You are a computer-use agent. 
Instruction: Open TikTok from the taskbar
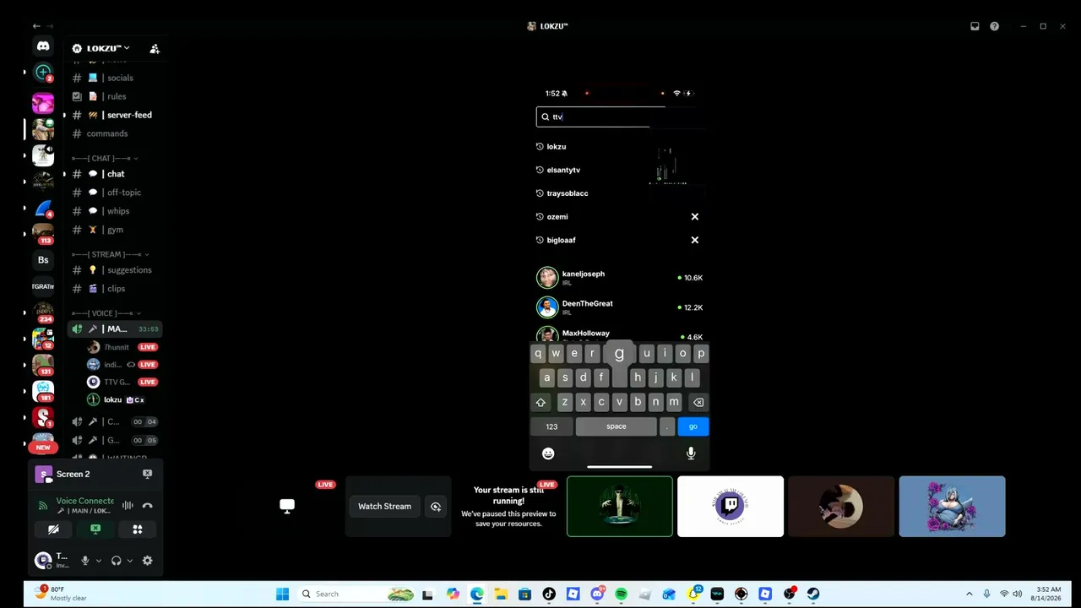click(x=549, y=594)
